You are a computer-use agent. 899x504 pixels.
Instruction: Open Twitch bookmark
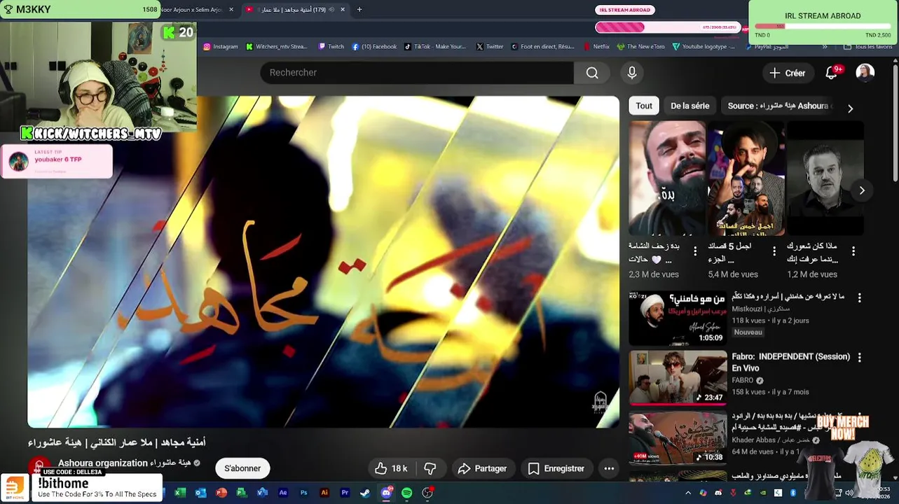tap(331, 47)
